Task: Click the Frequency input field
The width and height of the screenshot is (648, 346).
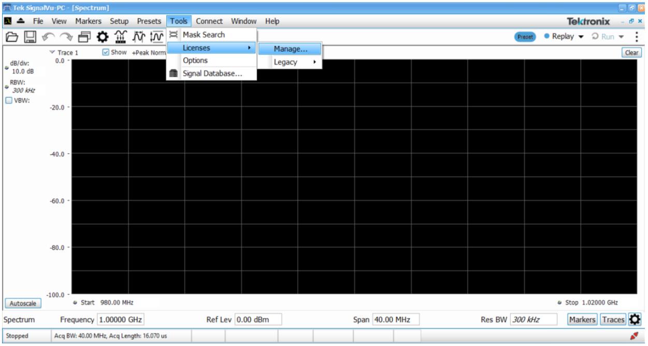Action: click(118, 317)
